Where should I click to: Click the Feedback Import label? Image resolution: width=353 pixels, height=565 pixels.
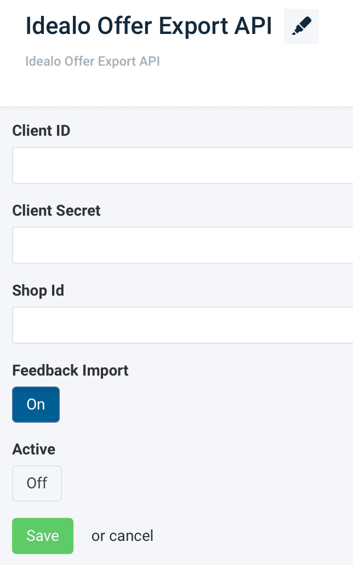70,371
